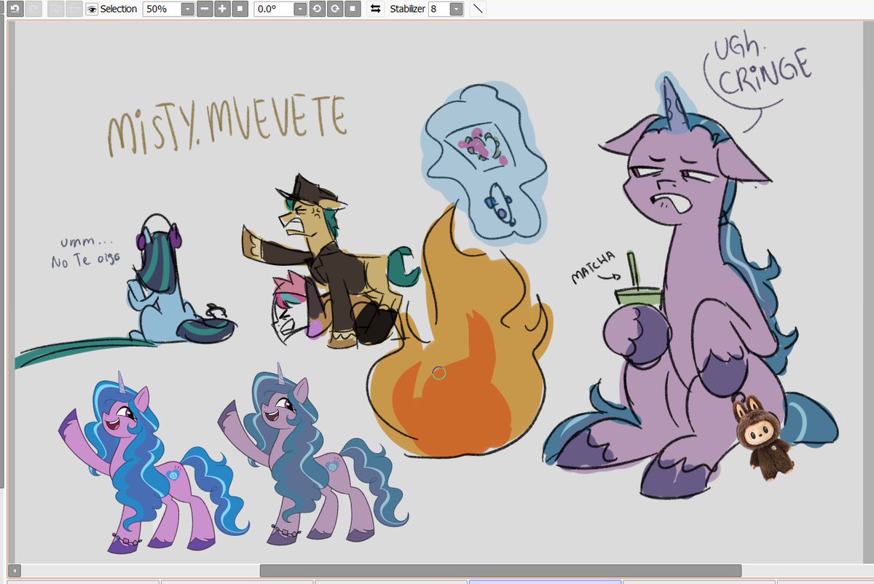Screen dimensions: 874x584
Task: Open the 50% zoom level dropdown
Action: coord(187,9)
